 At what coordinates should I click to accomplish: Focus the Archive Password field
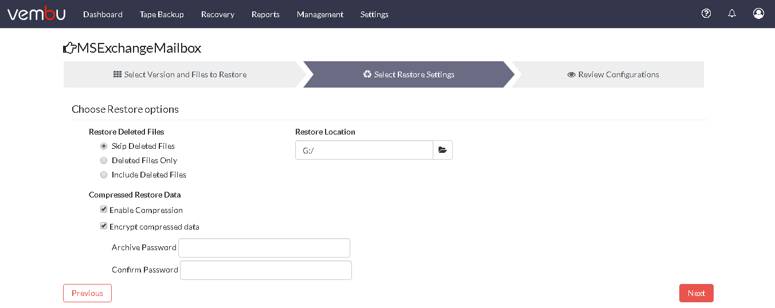[264, 248]
